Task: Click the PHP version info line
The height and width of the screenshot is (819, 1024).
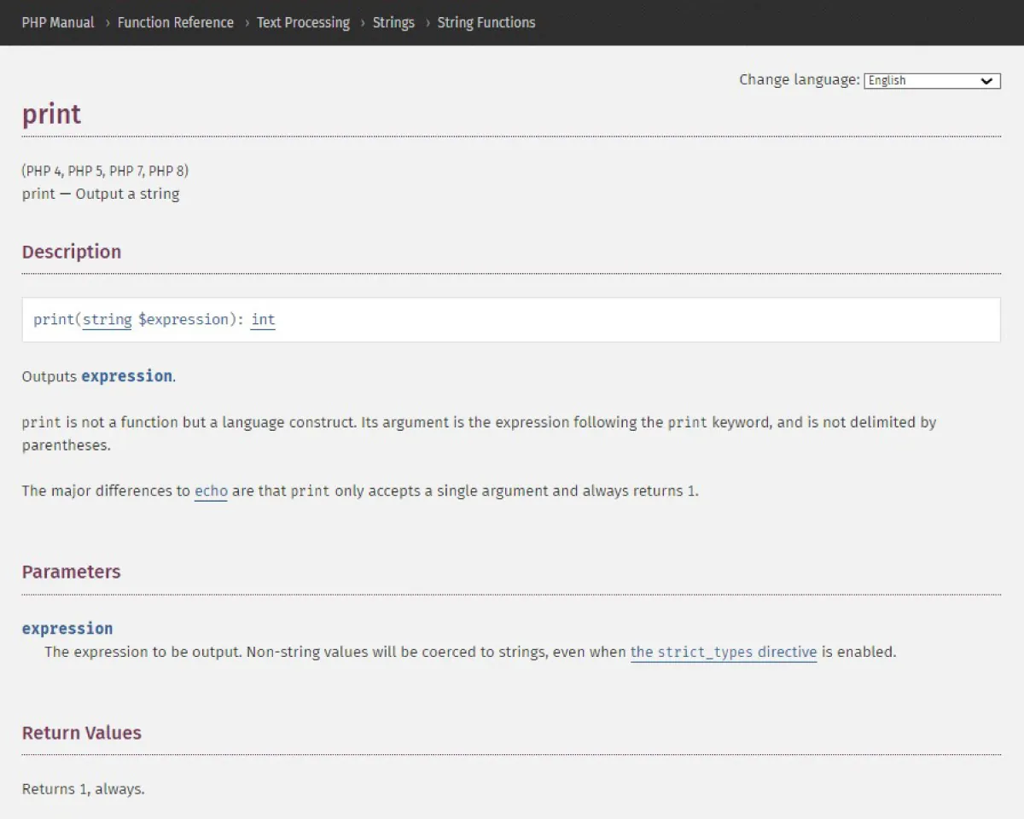Action: point(105,171)
